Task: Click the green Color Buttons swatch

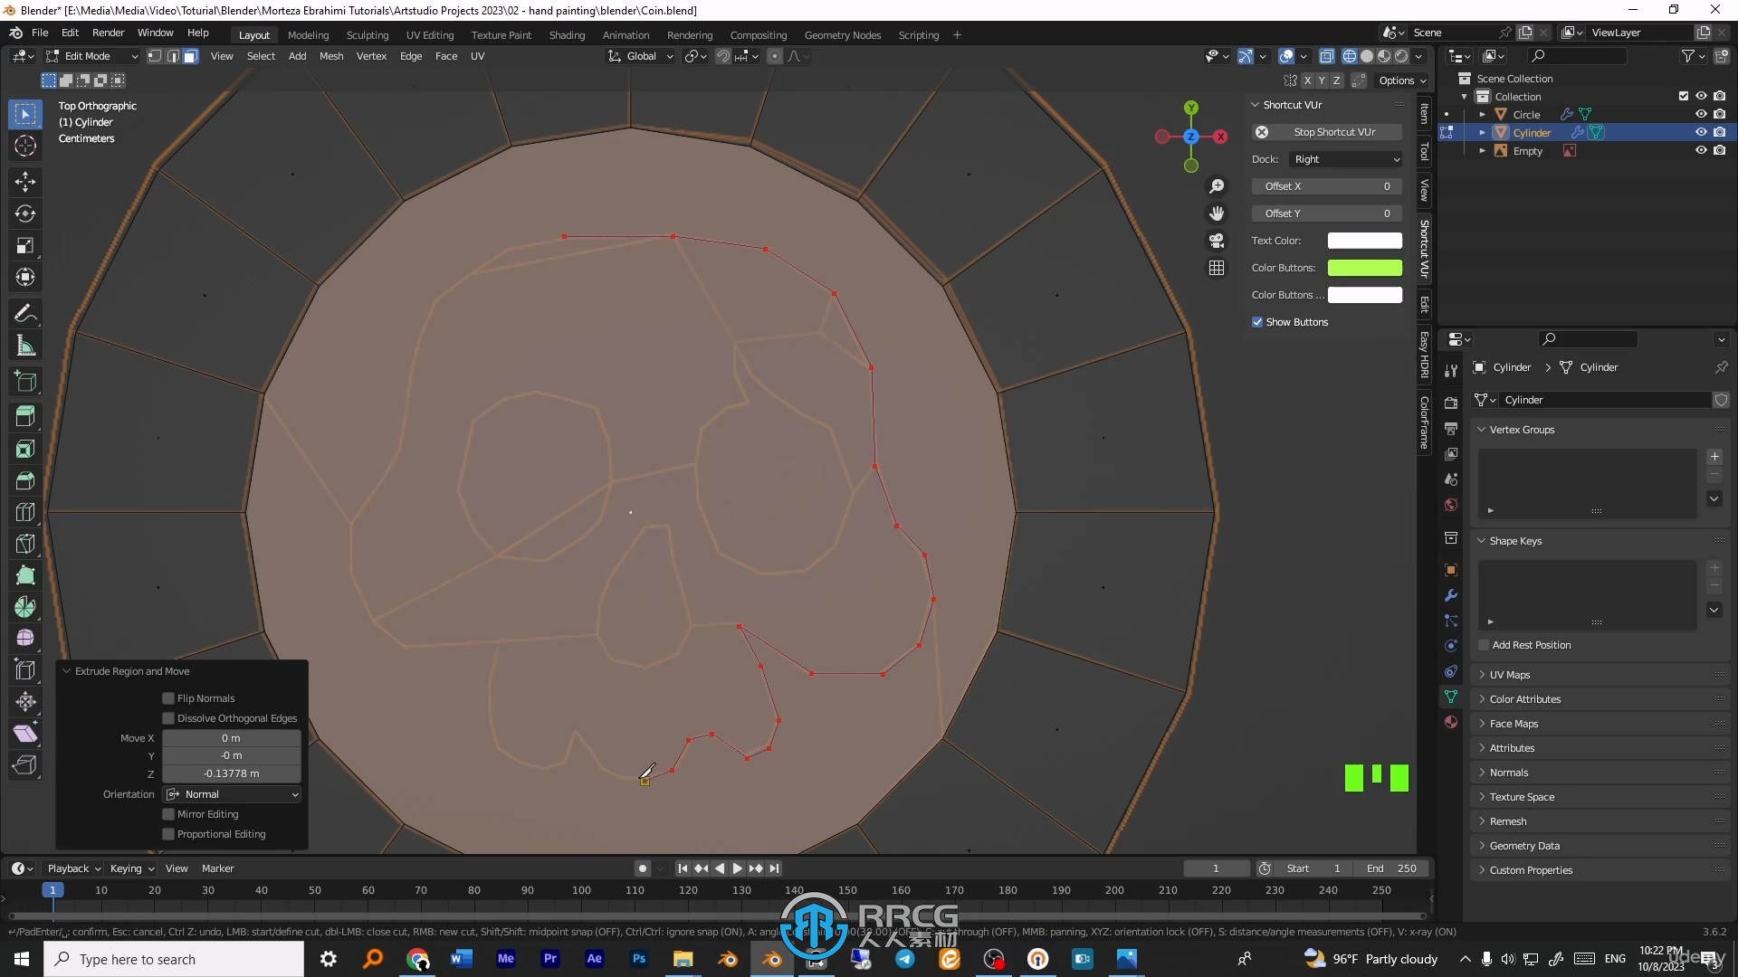Action: coord(1364,267)
